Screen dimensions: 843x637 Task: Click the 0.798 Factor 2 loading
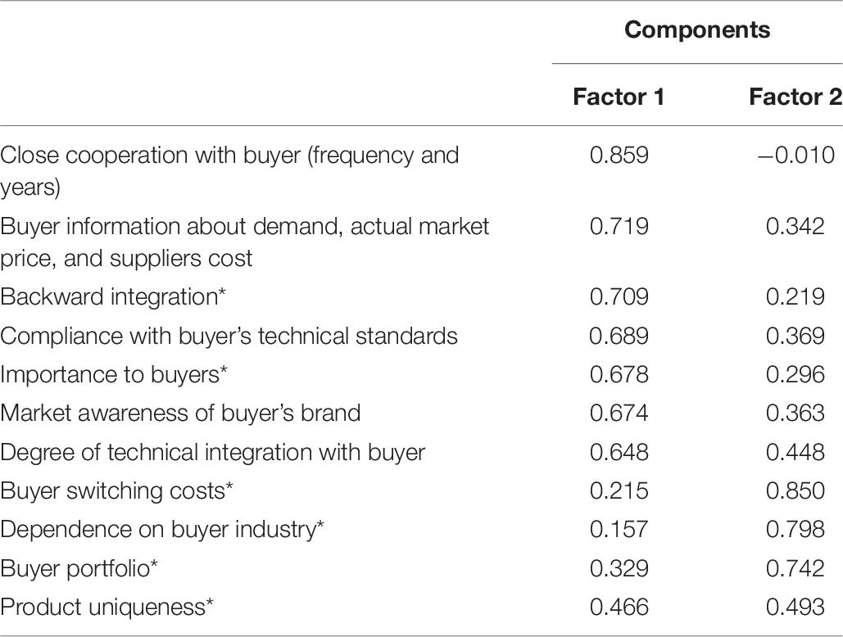[x=795, y=530]
